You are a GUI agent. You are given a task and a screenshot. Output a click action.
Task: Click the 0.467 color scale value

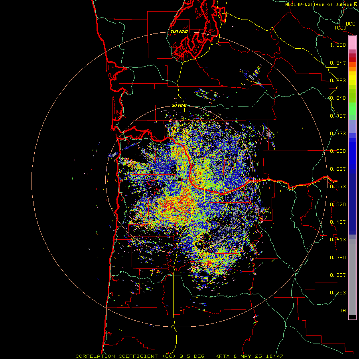338,222
